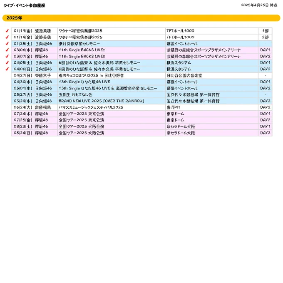283x283 pixels.
Task: Click 春のキョコロまつり2025 in 日比谷野音 cell
Action: point(112,75)
